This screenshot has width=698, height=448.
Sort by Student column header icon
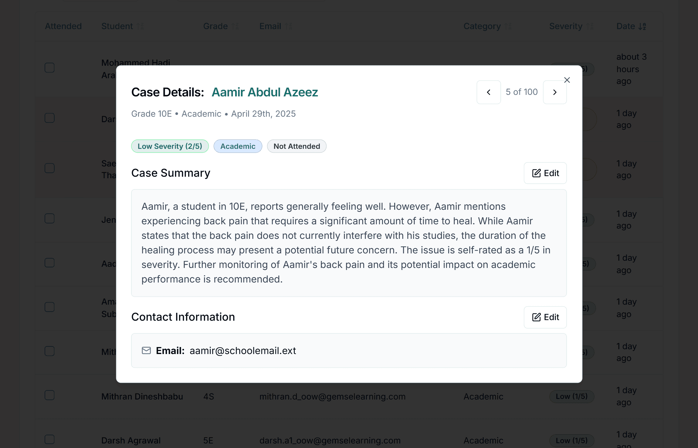pyautogui.click(x=140, y=26)
